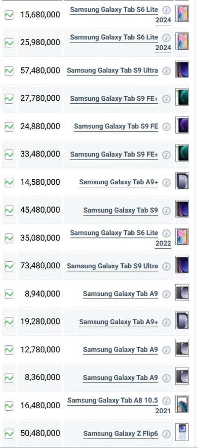The image size is (198, 448).
Task: Click the Galaxy Z Flip6 product thumbnail
Action: click(182, 433)
